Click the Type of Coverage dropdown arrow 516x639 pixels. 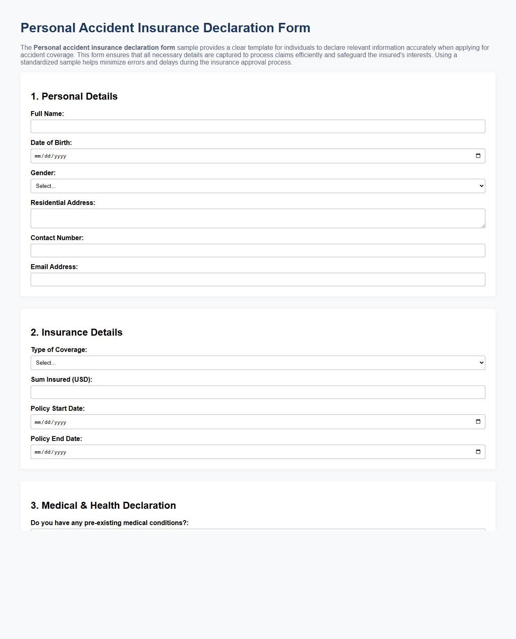pos(480,363)
